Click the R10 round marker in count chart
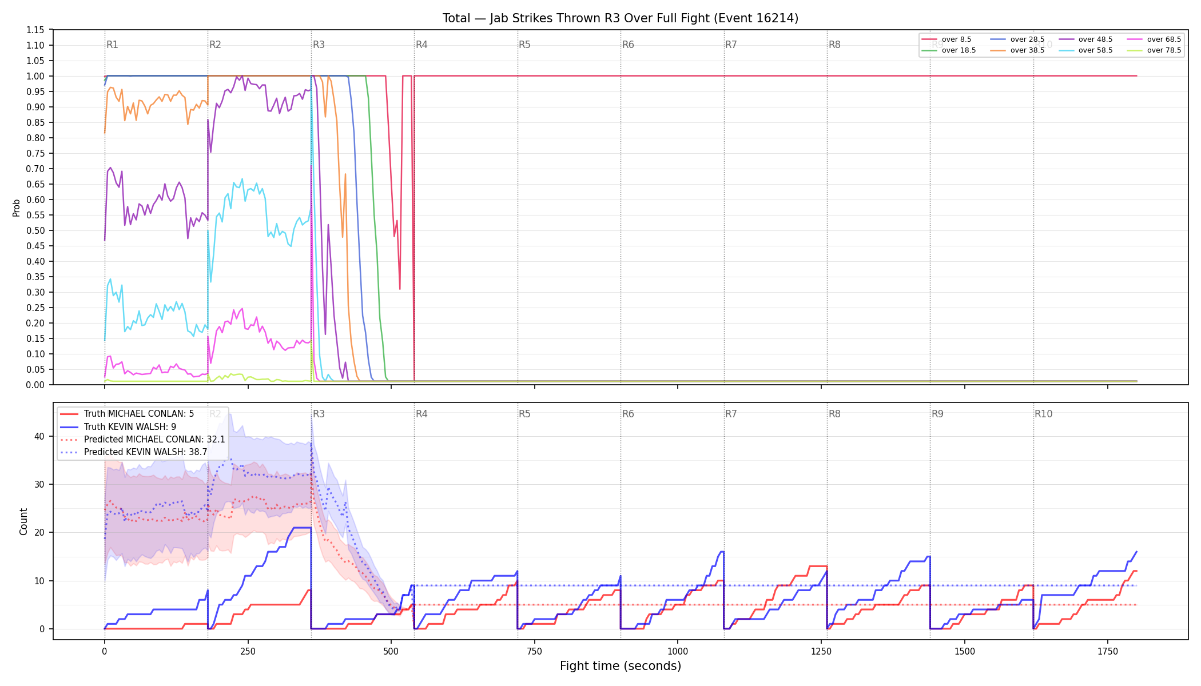Viewport: 1201px width, 686px height. pyautogui.click(x=1043, y=414)
